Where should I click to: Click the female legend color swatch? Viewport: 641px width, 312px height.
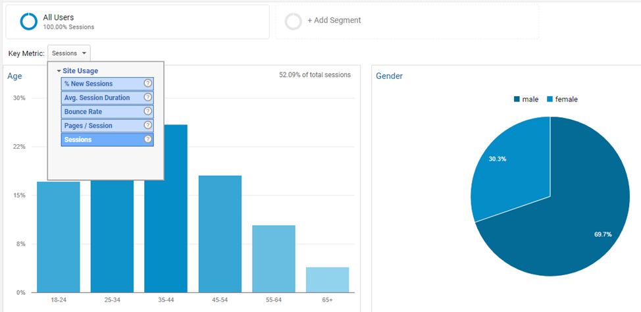[550, 99]
